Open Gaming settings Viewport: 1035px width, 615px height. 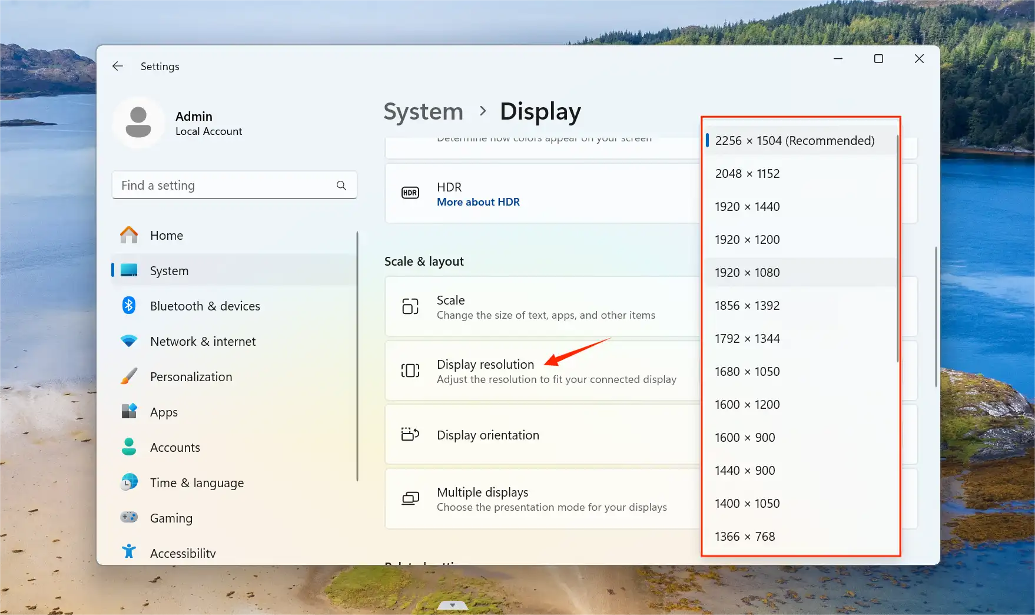(x=234, y=518)
